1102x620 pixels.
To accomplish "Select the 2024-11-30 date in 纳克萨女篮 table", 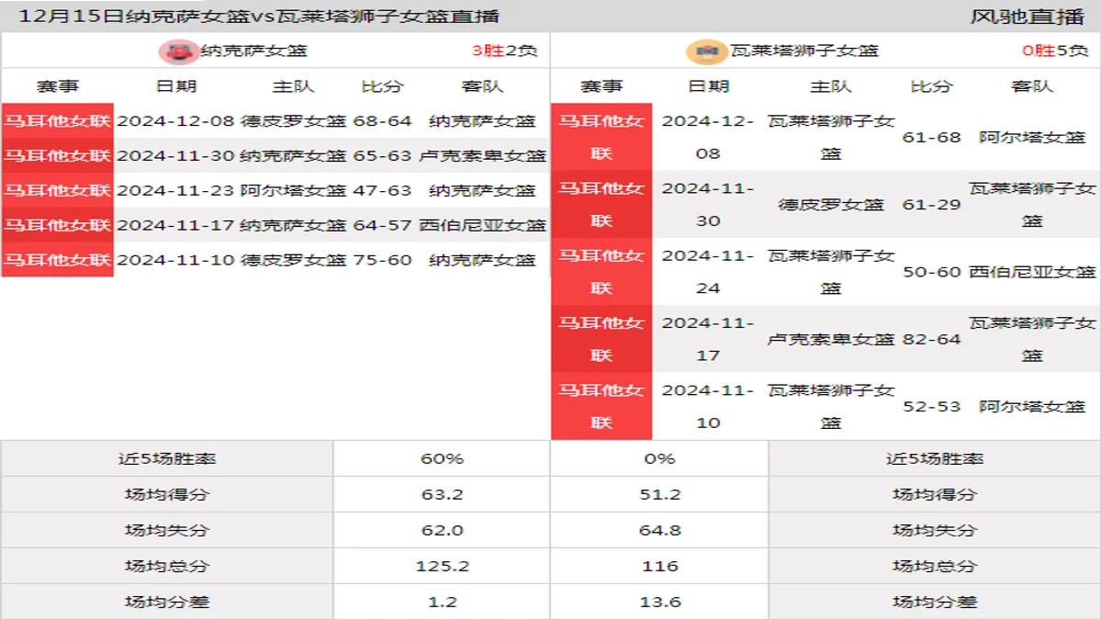I will tap(176, 155).
